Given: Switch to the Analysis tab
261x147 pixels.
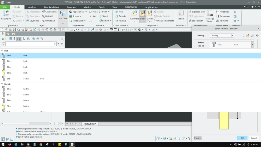Looking at the screenshot, I should (32, 7).
